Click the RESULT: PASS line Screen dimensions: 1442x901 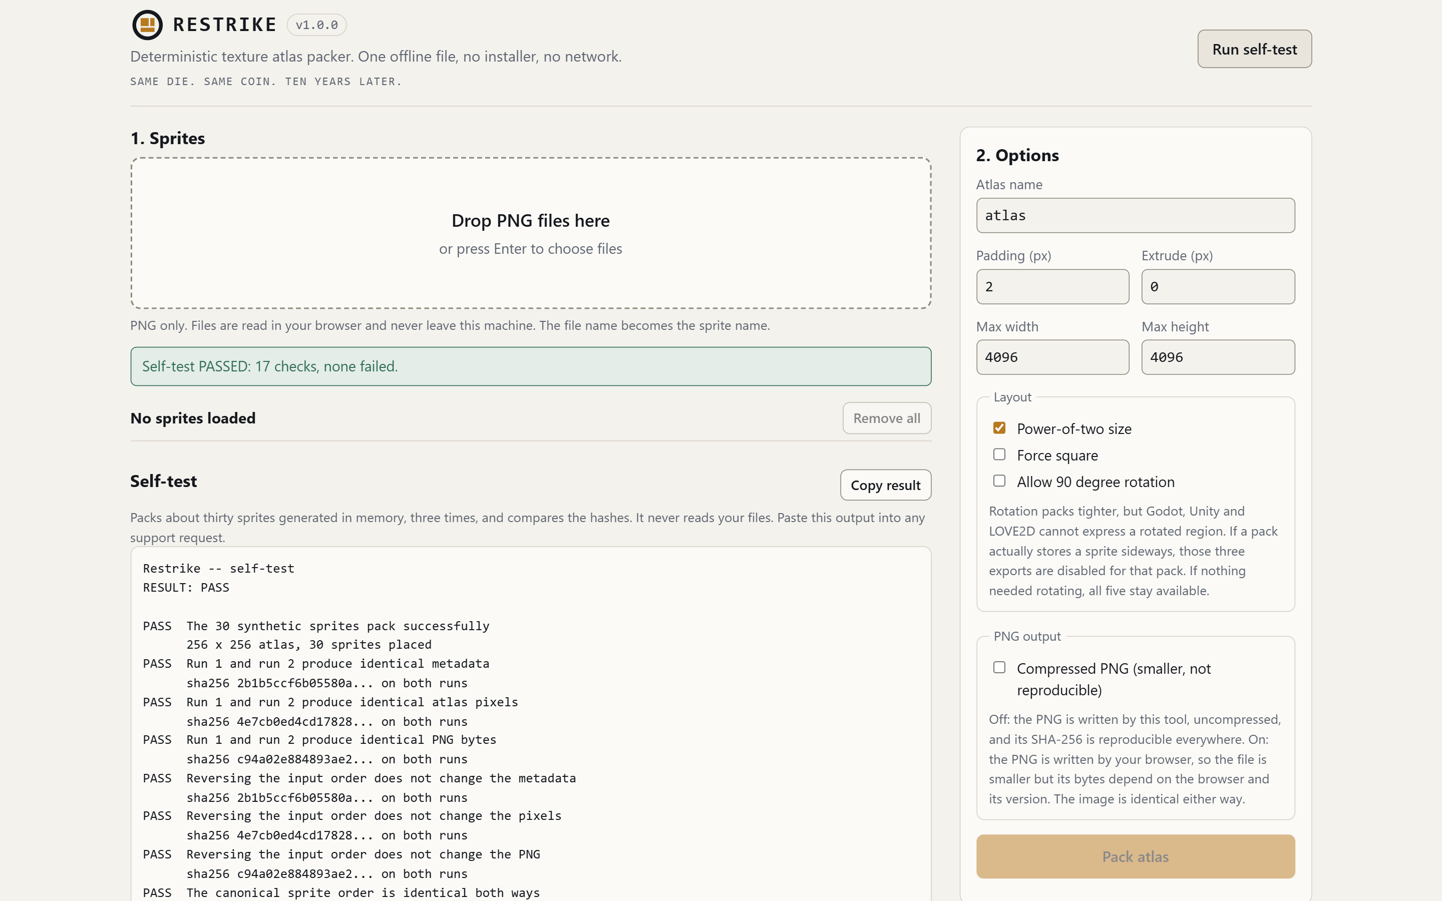(x=186, y=588)
